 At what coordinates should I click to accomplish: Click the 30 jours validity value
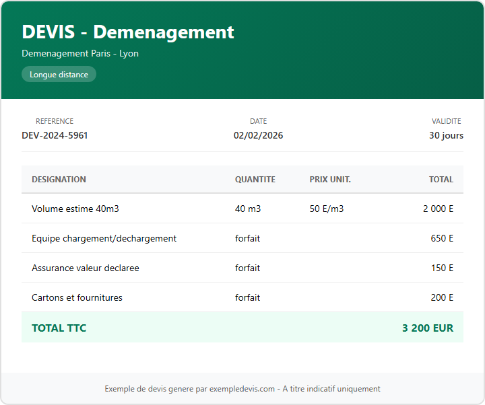coord(446,135)
